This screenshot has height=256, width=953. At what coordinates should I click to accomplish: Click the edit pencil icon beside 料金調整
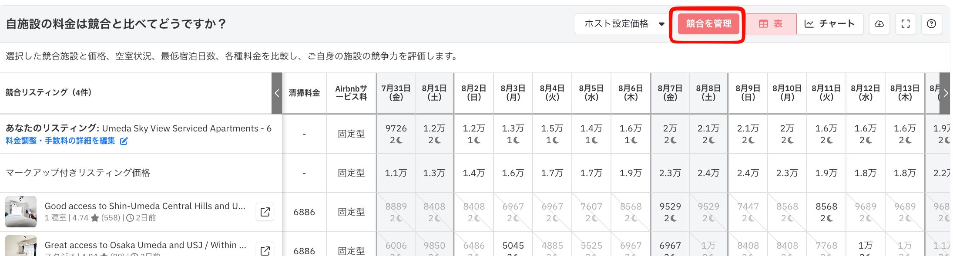click(x=124, y=141)
